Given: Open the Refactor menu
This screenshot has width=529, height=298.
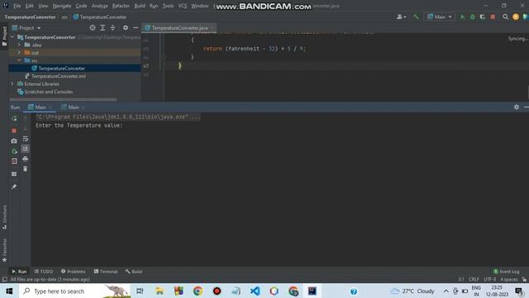Looking at the screenshot, I should tap(121, 6).
